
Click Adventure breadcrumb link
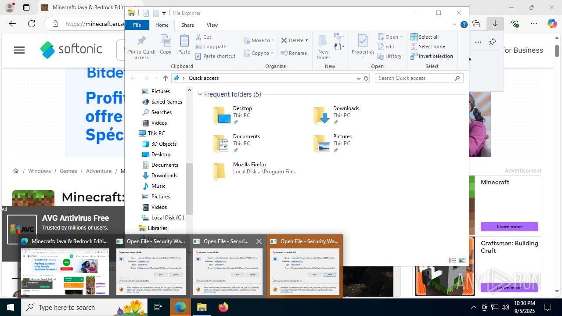(99, 171)
